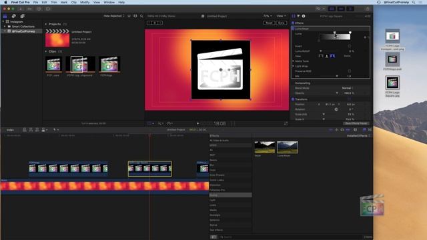Toggle the Effects section checkbox in inspector
Viewport: 427px width, 240px height.
click(293, 23)
